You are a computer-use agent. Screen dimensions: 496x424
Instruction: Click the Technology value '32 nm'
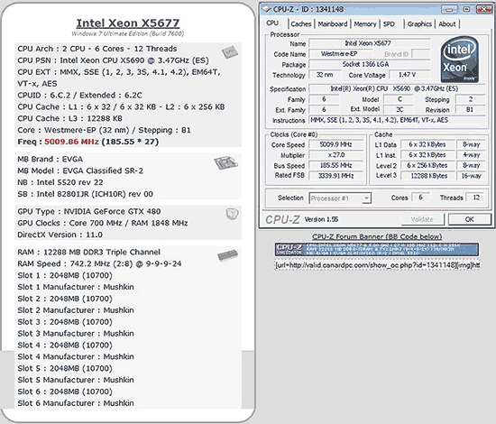pyautogui.click(x=325, y=75)
